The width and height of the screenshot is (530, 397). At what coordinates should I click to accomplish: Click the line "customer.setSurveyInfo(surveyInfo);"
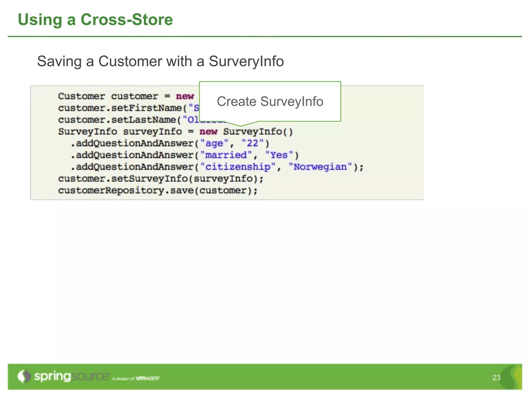pos(161,179)
